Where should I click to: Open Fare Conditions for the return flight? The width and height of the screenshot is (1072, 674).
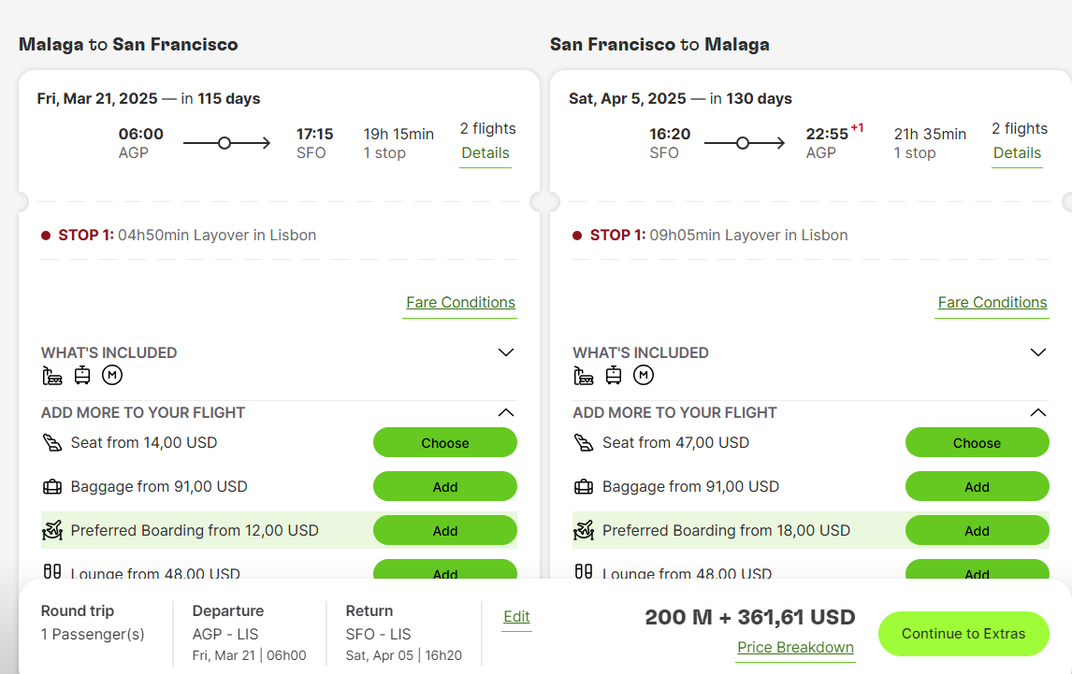click(x=992, y=303)
